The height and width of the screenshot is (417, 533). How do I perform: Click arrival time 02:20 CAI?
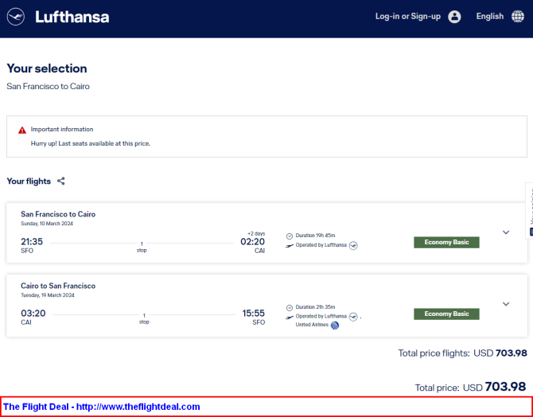click(x=252, y=246)
